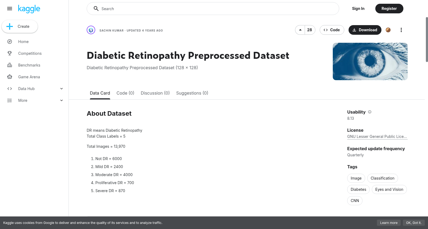Open the GNU Lesser General Public License link
This screenshot has height=229, width=428.
[377, 137]
